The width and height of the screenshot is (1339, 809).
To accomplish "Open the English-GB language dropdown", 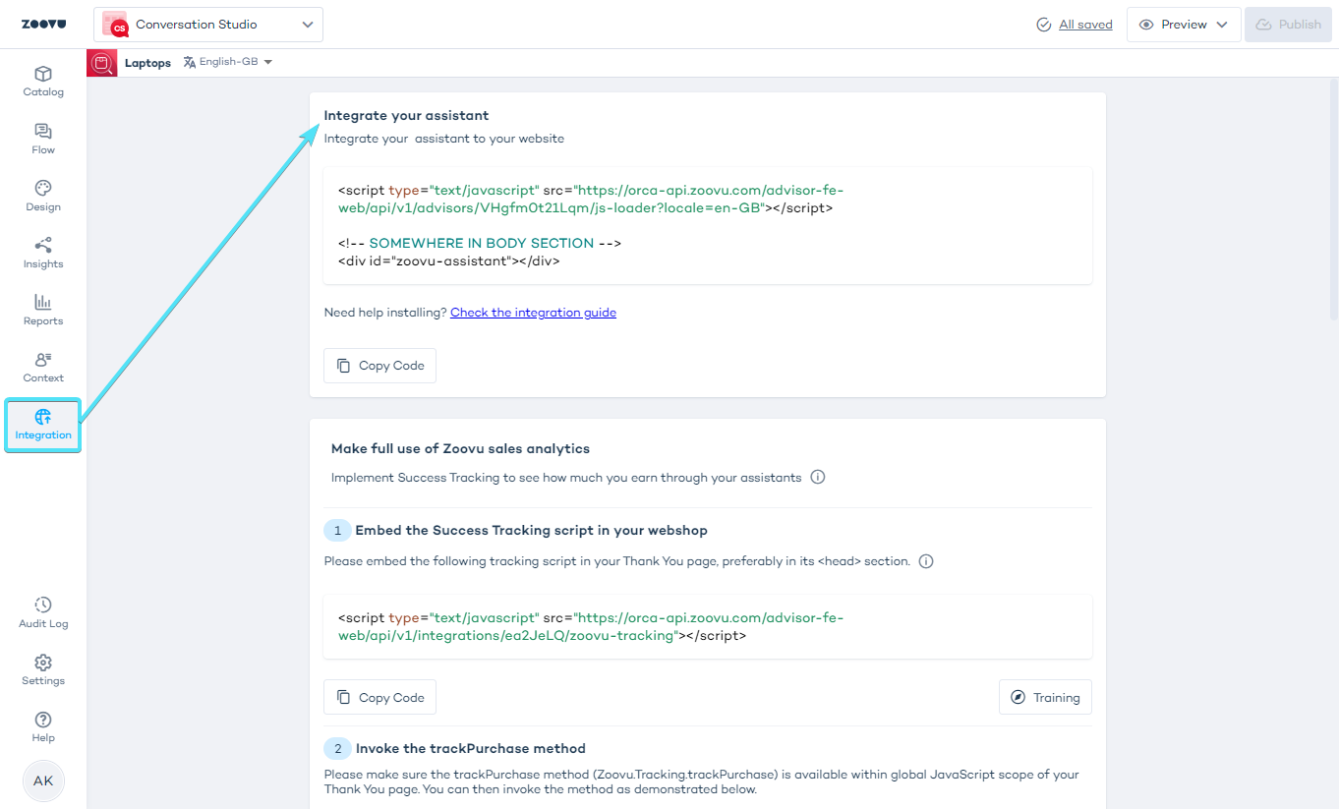I will [228, 62].
